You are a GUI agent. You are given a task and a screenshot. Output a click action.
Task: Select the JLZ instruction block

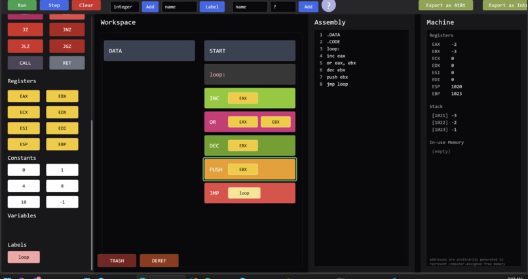click(26, 46)
